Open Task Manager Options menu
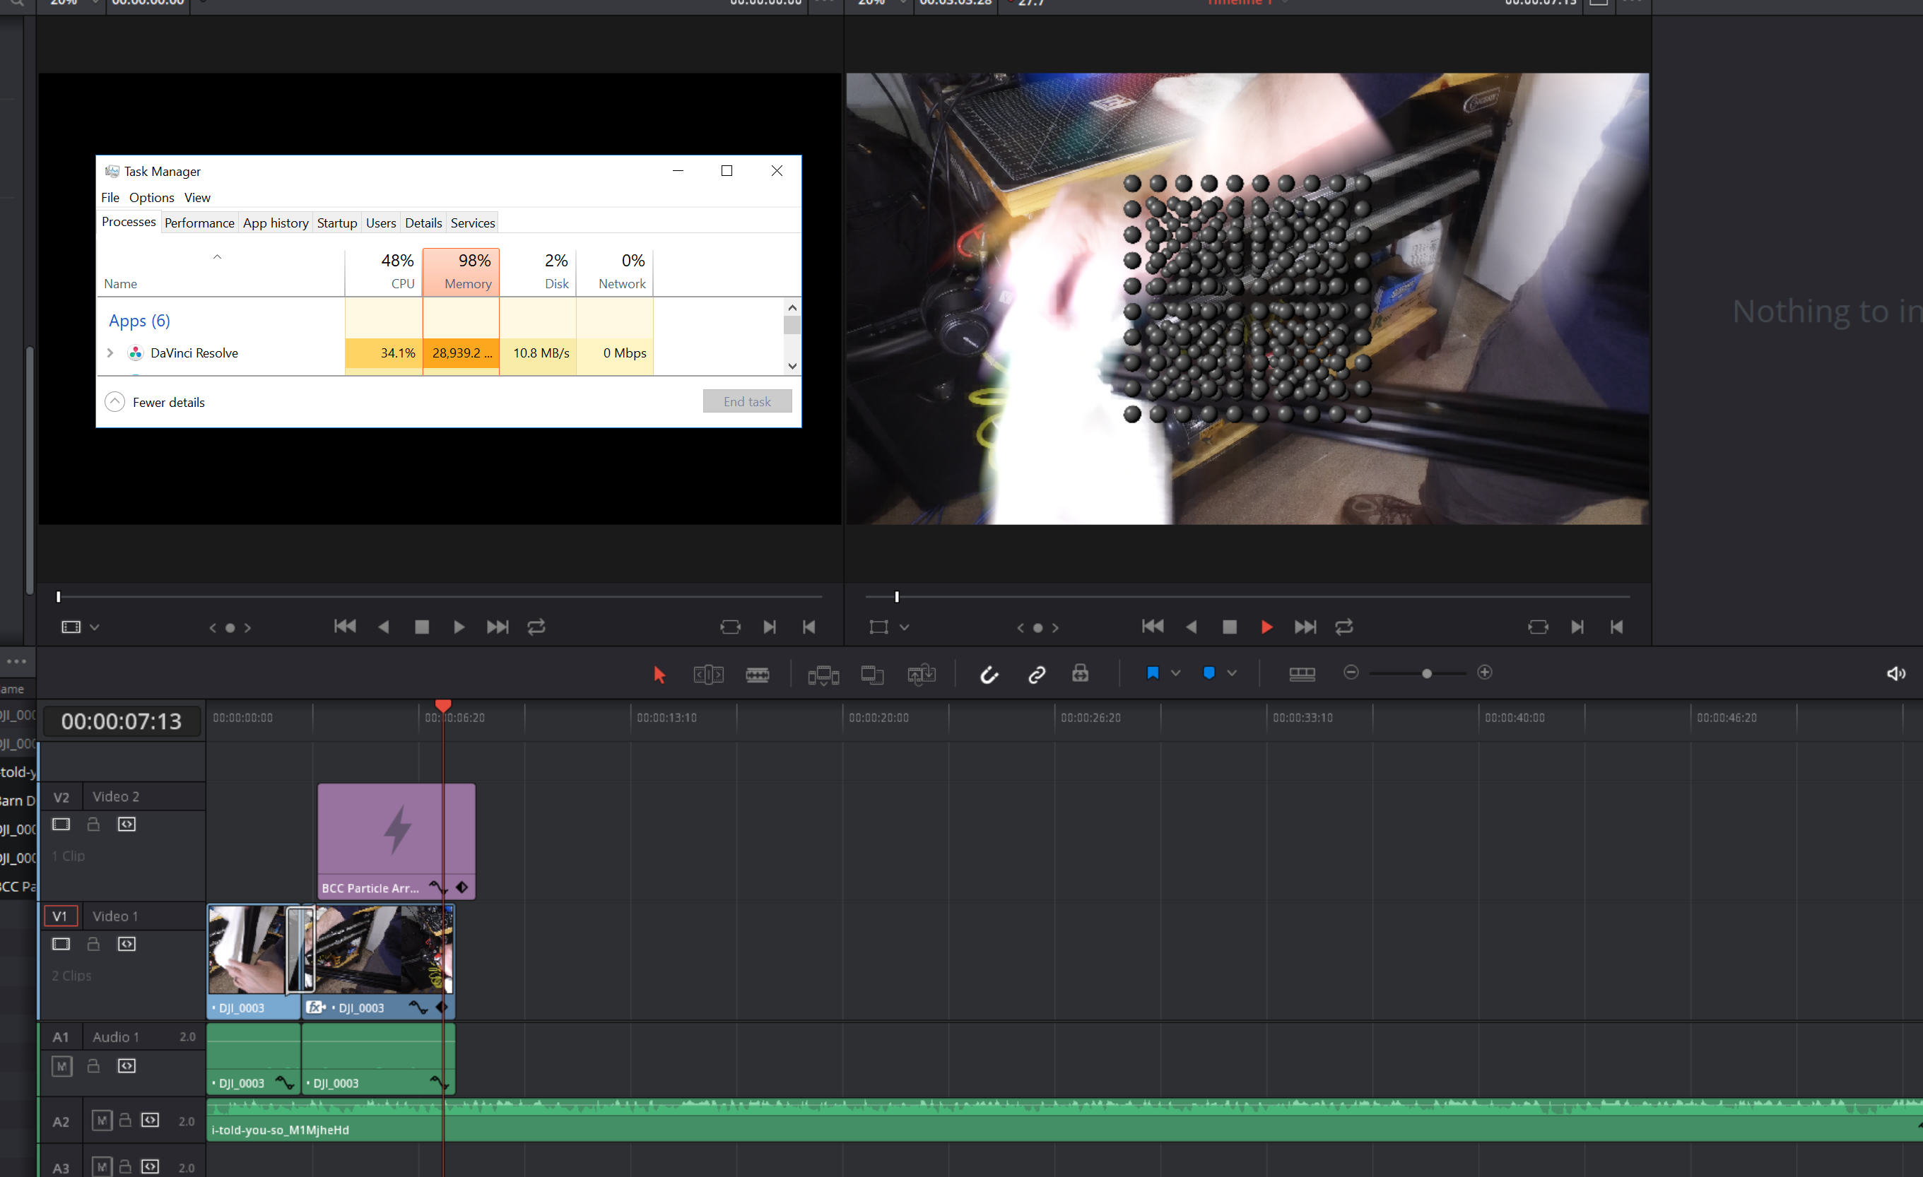 151,197
